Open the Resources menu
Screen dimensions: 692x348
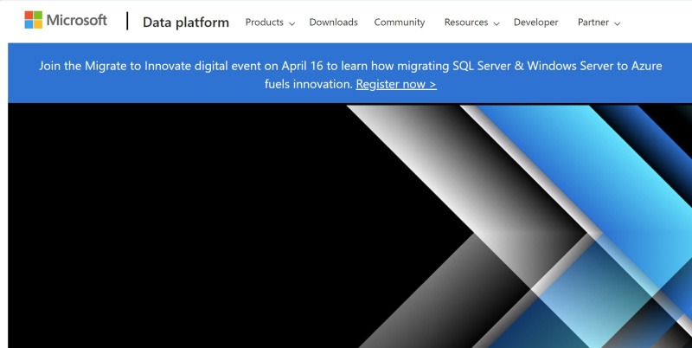point(471,23)
